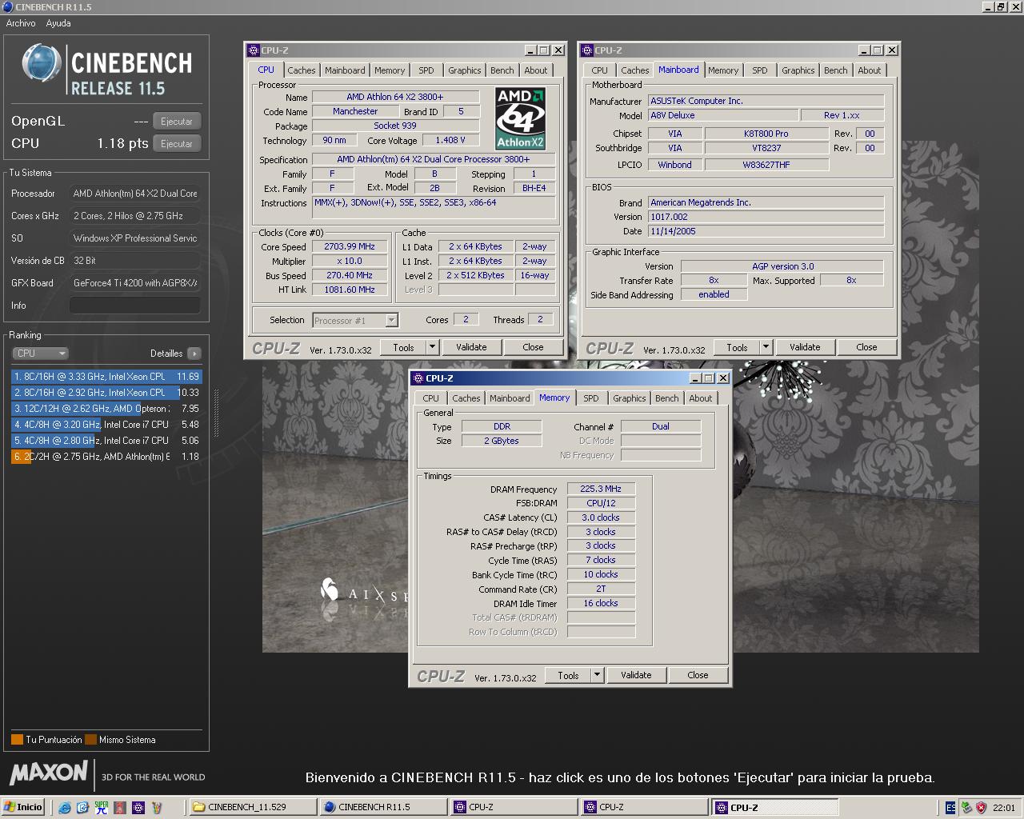Open About tab in the Mainboard CPU-Z window
Viewport: 1024px width, 819px height.
[870, 70]
